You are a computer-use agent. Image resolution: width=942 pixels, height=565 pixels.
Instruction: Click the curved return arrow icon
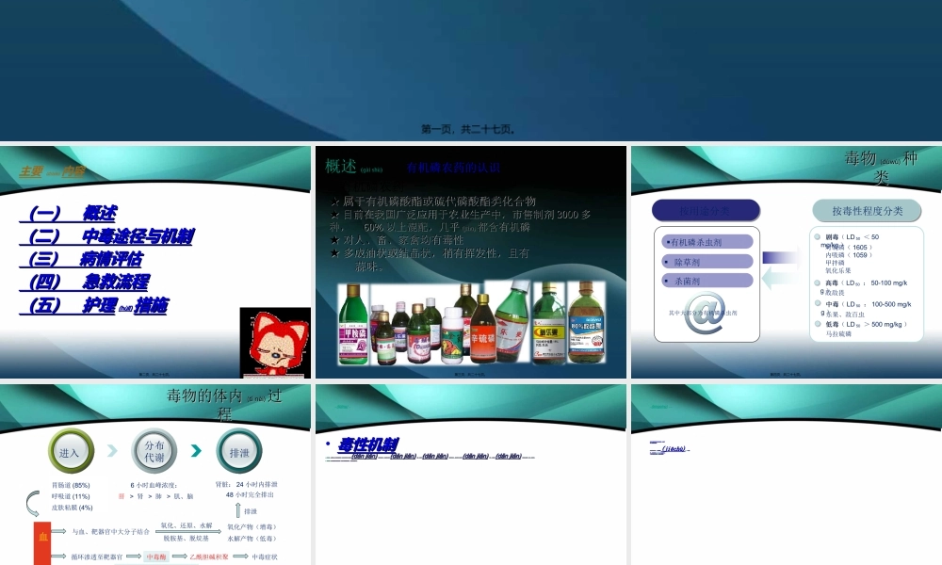click(31, 502)
